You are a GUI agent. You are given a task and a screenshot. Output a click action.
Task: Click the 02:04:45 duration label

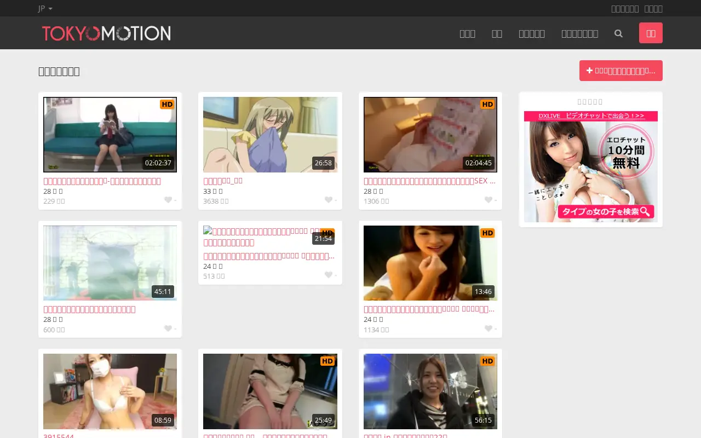479,163
